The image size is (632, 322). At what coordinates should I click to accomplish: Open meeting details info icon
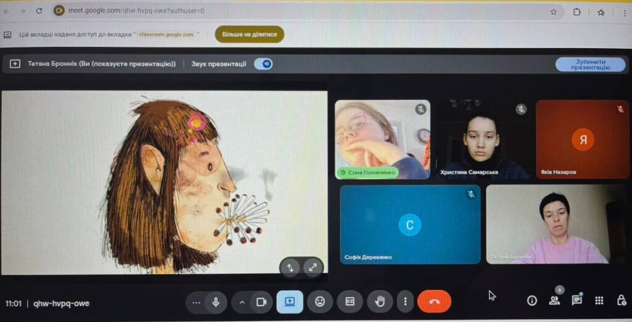pyautogui.click(x=531, y=300)
